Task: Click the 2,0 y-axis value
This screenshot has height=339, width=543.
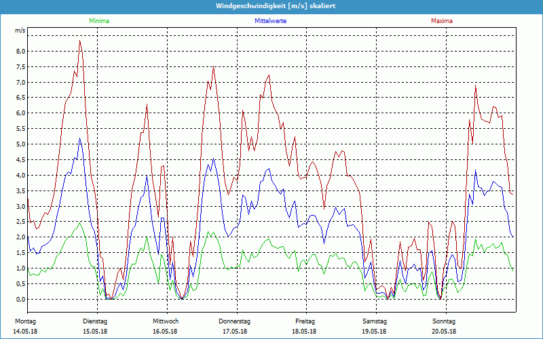Action: tap(21, 237)
